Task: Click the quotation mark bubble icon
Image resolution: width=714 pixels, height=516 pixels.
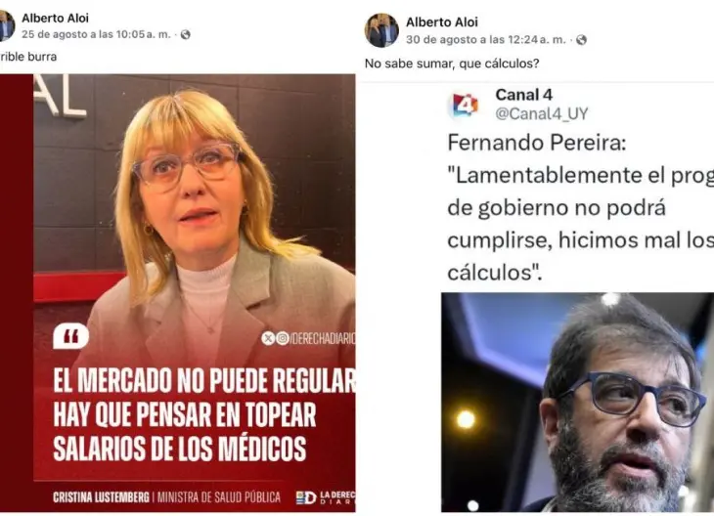Action: pos(70,337)
